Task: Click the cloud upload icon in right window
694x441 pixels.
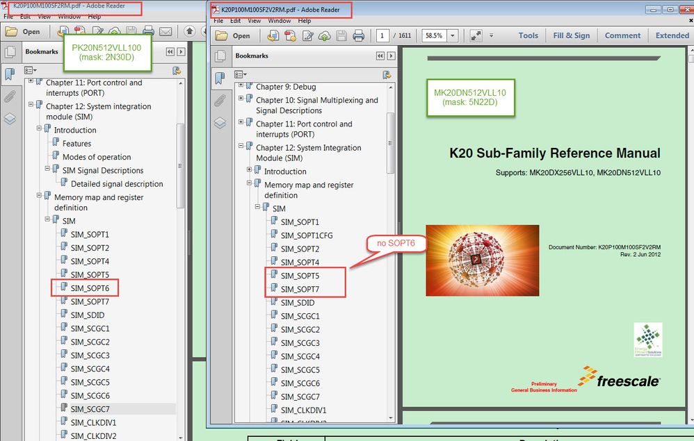Action: point(325,36)
